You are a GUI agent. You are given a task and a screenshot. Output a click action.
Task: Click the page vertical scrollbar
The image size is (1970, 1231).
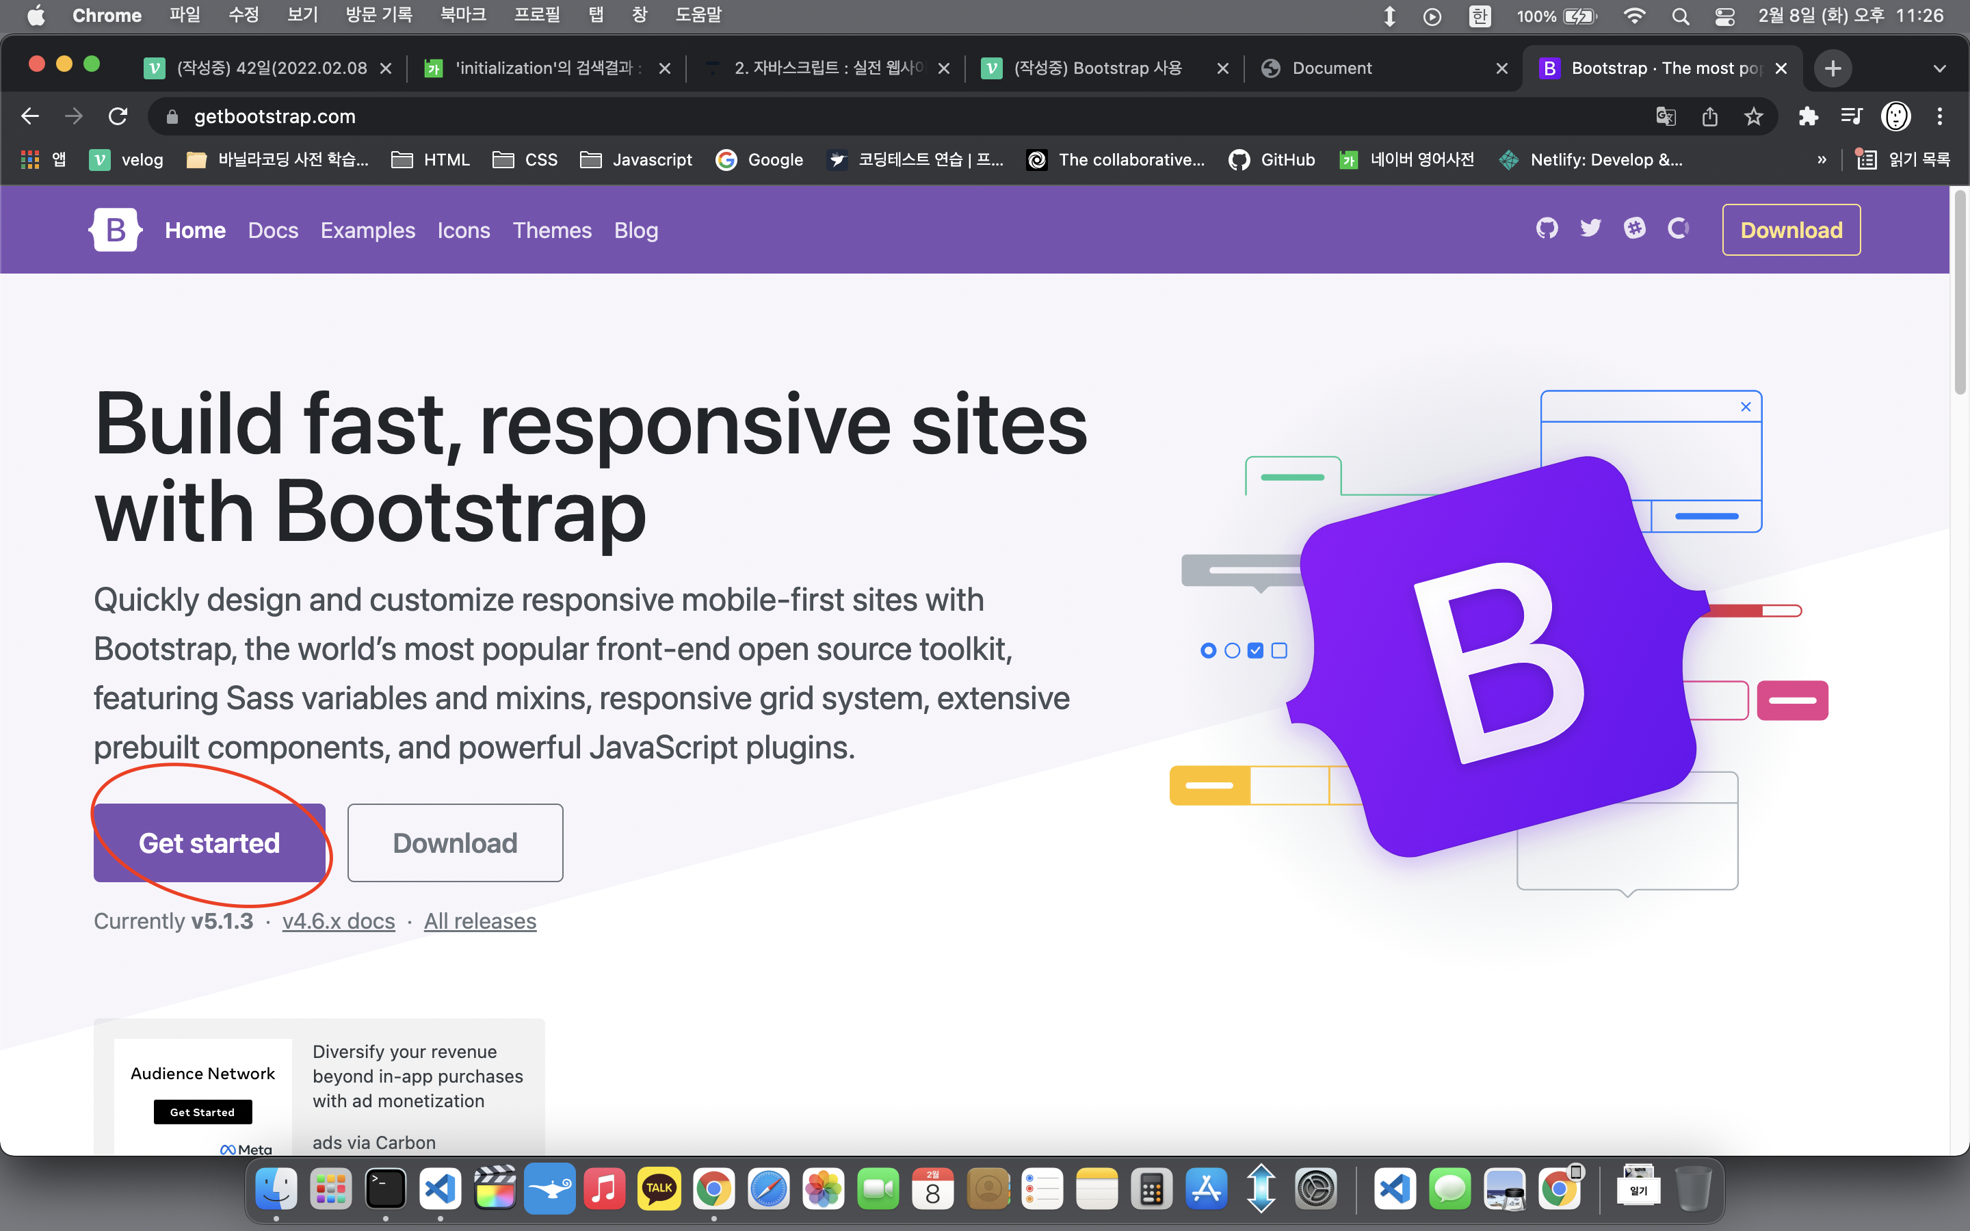pyautogui.click(x=1960, y=293)
